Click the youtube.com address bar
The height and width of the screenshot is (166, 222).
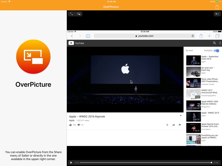pos(144,36)
